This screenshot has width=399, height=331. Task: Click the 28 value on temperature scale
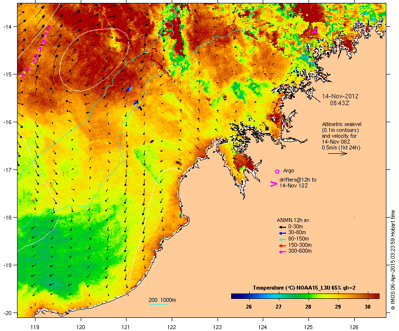point(308,307)
